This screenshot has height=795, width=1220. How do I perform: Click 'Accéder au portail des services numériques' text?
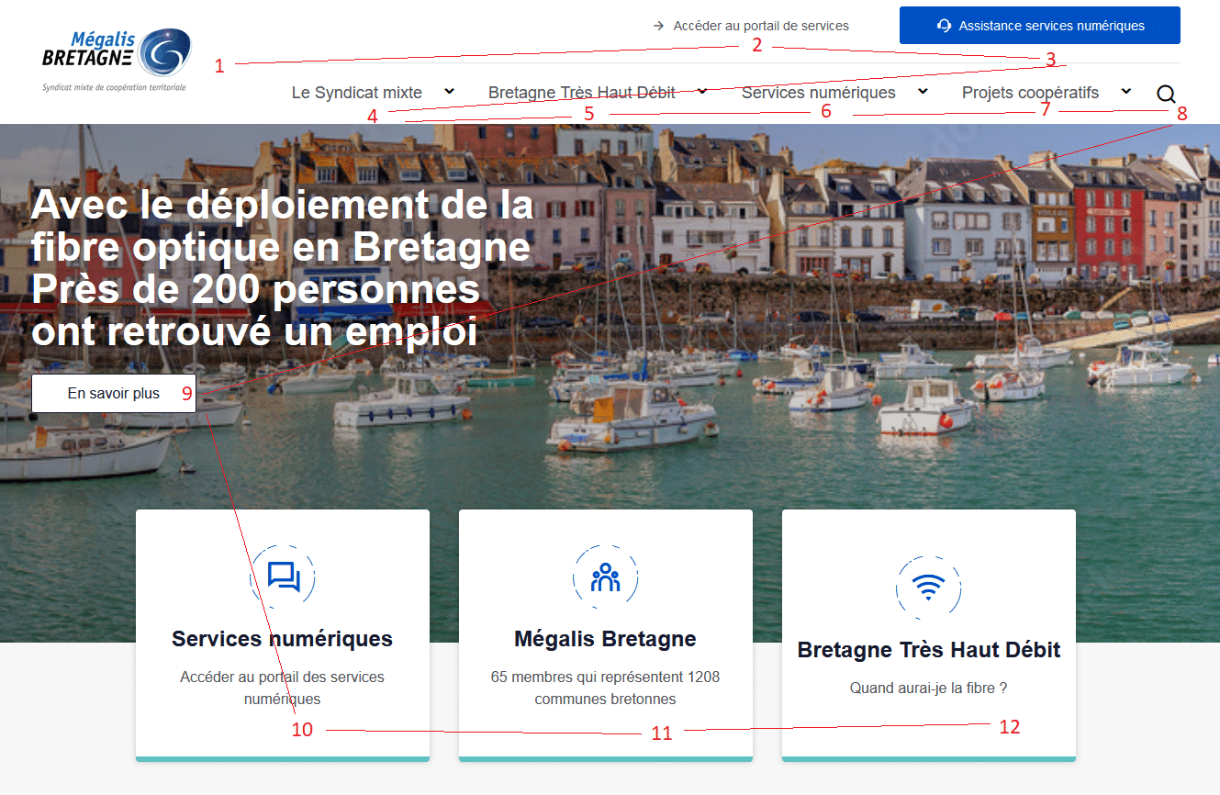pos(283,689)
